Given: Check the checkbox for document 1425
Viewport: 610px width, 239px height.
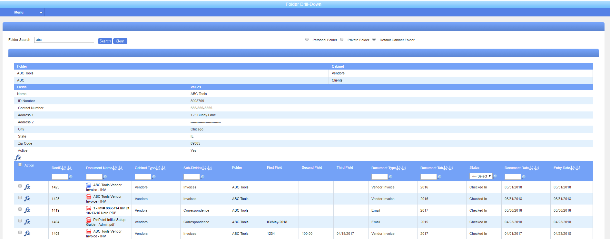Looking at the screenshot, I should click(x=20, y=186).
